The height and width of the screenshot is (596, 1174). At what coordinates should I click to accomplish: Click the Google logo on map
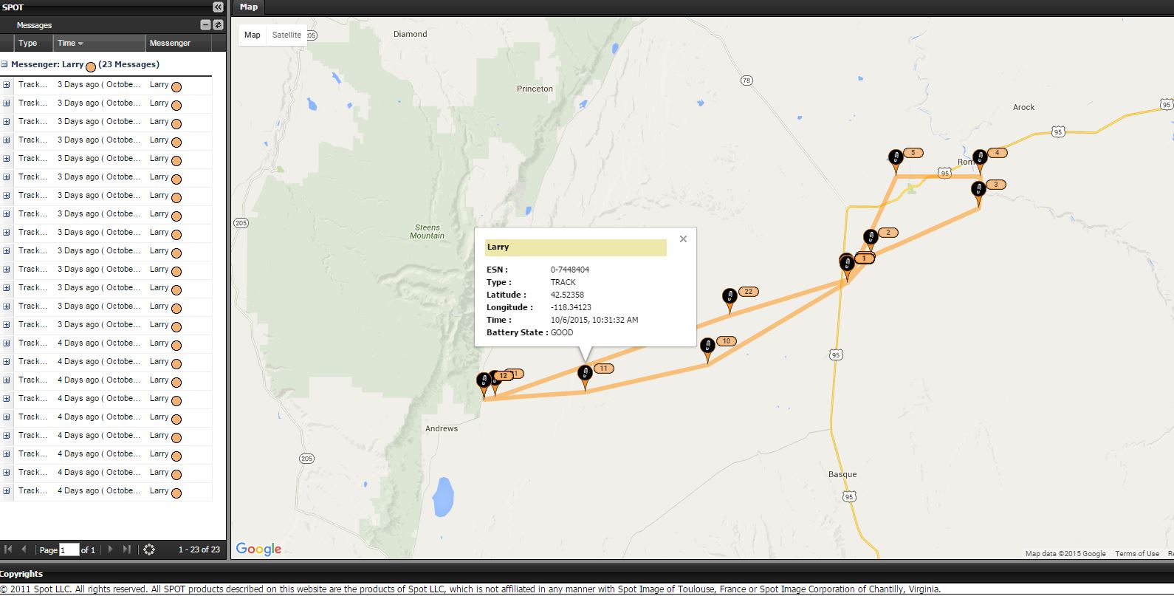pyautogui.click(x=258, y=549)
